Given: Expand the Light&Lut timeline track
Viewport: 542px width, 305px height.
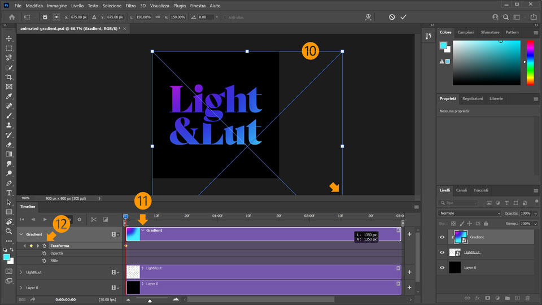Looking at the screenshot, I should click(x=21, y=272).
